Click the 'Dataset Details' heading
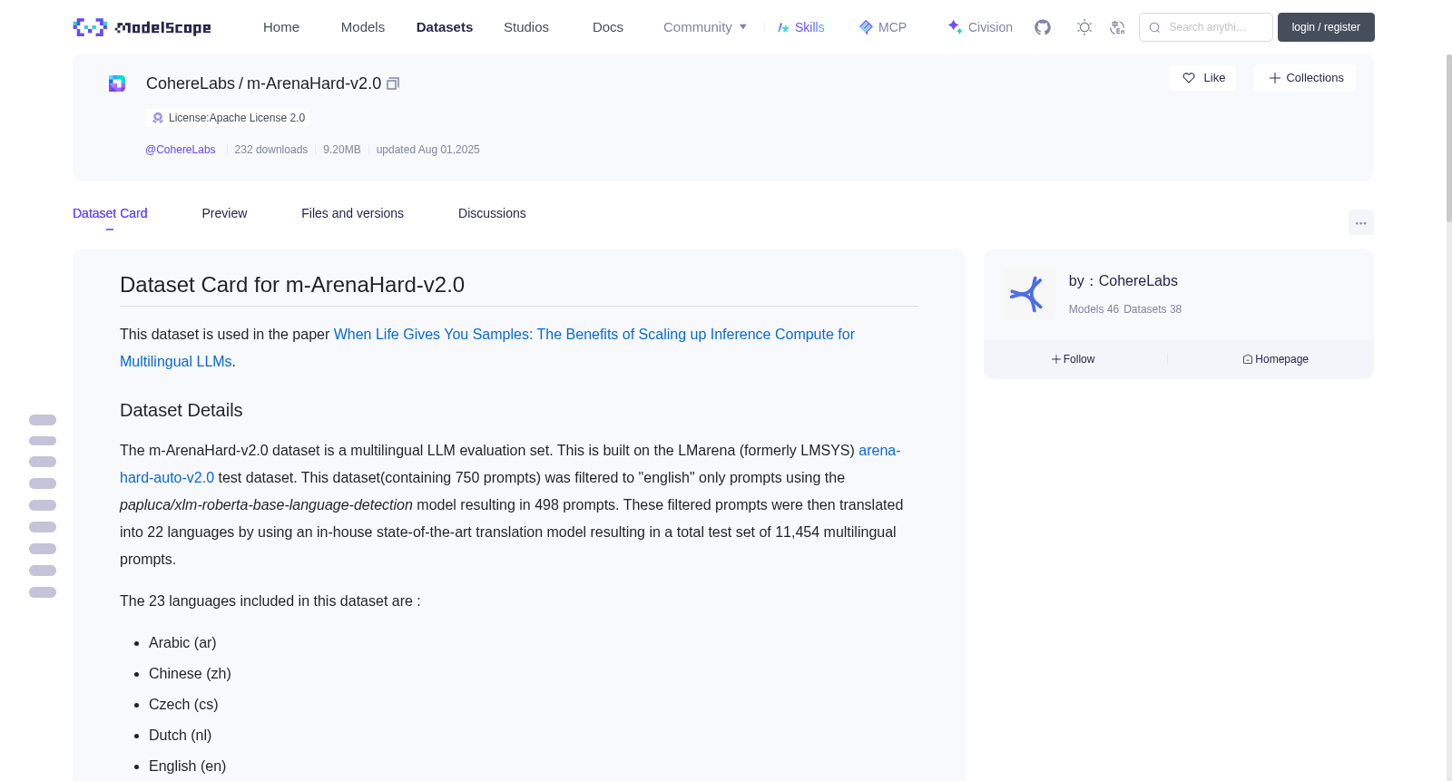 pyautogui.click(x=181, y=410)
